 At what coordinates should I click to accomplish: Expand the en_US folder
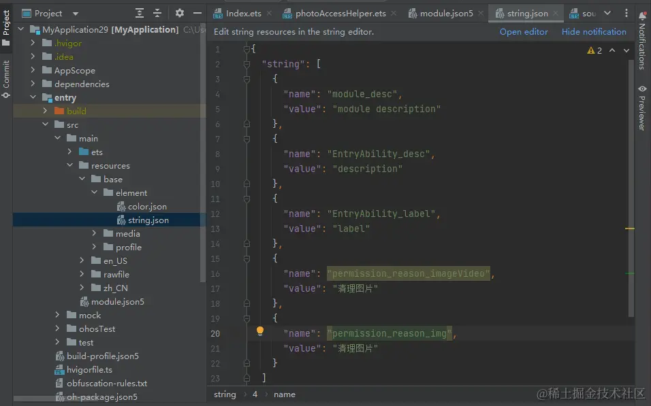coord(82,261)
